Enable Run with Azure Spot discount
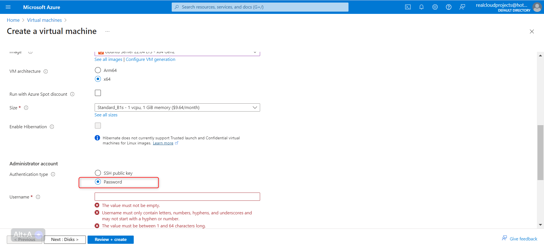The height and width of the screenshot is (252, 544). (x=98, y=93)
